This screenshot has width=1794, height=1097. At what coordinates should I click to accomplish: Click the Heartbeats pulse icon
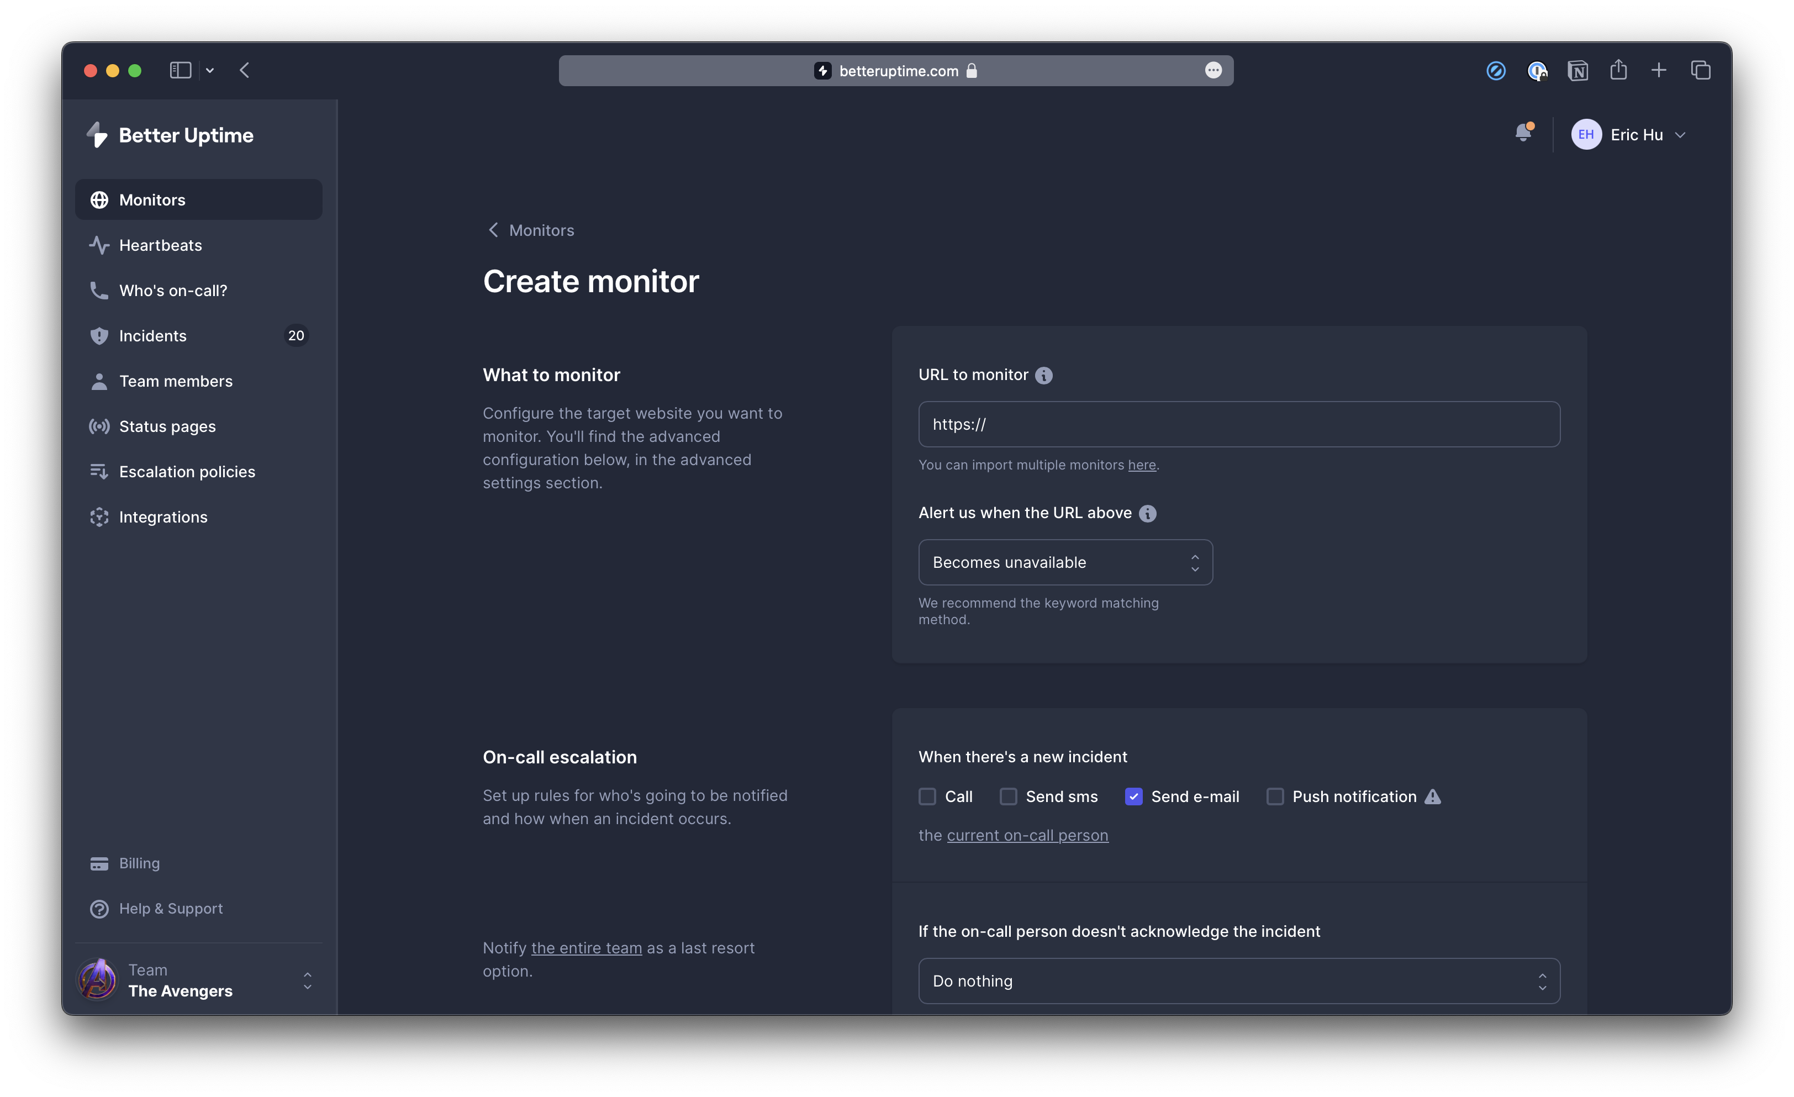point(99,245)
